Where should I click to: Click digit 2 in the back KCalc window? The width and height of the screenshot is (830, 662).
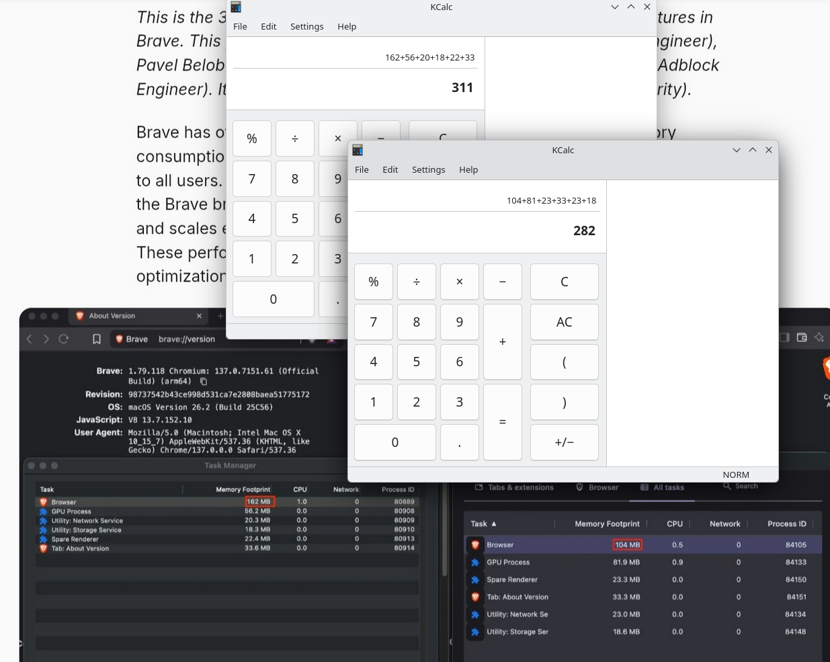tap(295, 259)
